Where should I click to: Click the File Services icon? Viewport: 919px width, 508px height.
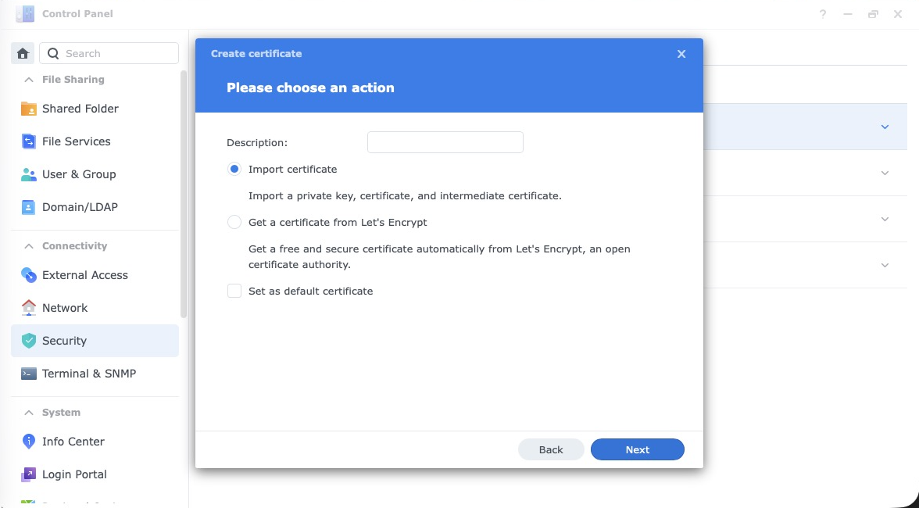coord(29,141)
